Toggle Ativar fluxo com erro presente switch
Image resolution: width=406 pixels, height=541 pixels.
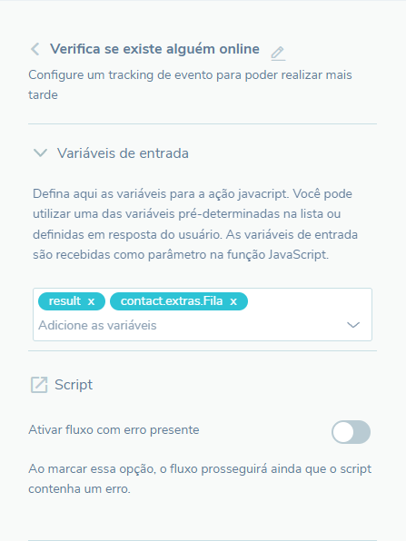(351, 432)
